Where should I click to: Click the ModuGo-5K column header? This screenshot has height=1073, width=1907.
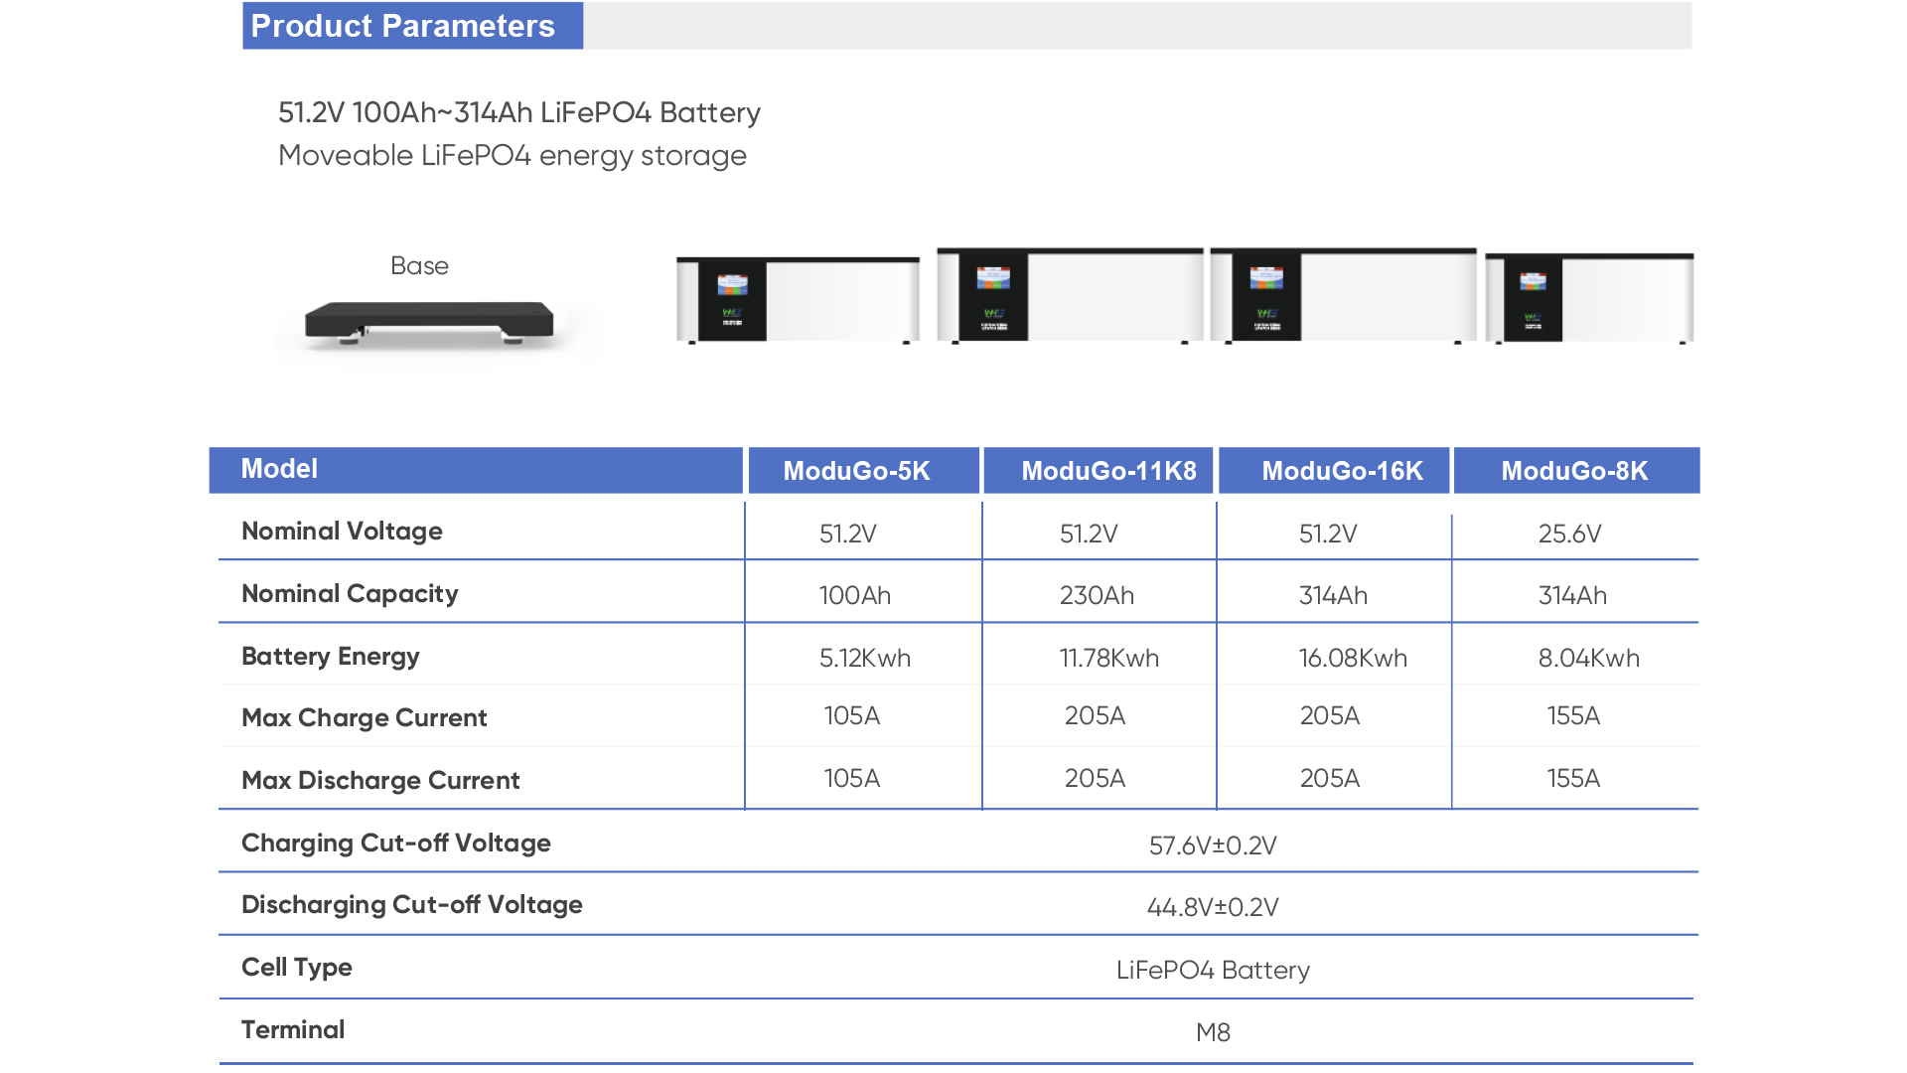(857, 471)
